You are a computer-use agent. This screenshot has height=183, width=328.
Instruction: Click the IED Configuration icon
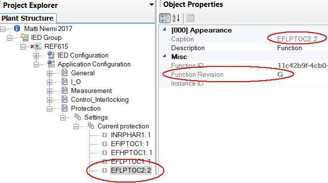point(51,55)
